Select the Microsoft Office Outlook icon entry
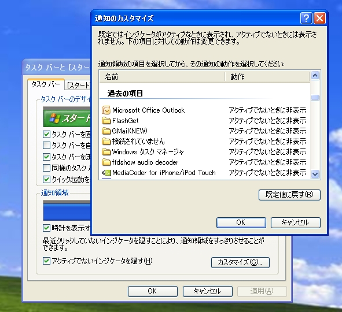The image size is (342, 312). 106,110
